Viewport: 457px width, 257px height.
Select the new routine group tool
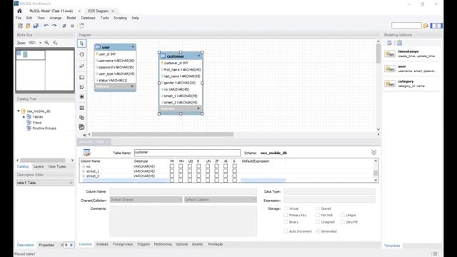point(82,127)
